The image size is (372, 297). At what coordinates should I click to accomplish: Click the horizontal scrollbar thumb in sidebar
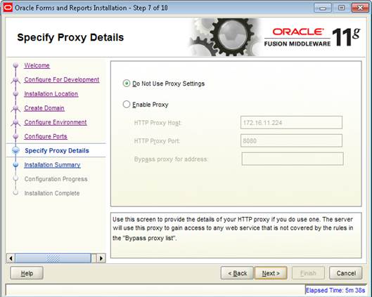53,258
